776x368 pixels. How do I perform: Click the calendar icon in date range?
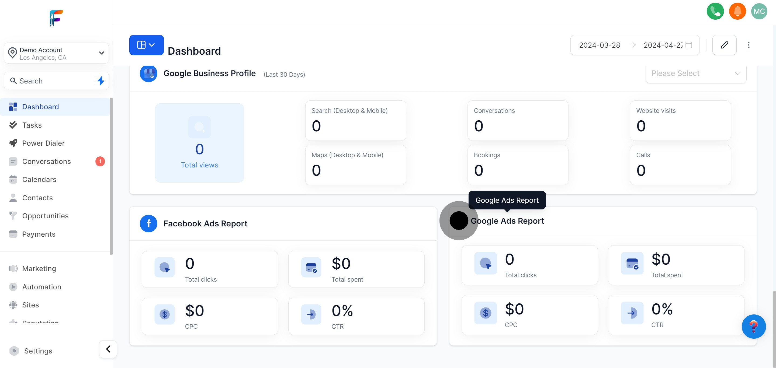pyautogui.click(x=689, y=45)
